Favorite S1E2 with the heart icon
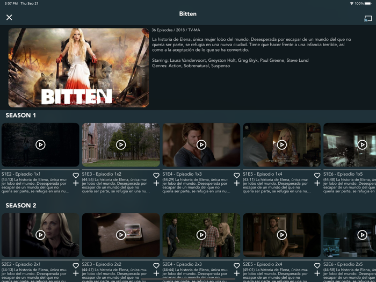This screenshot has height=282, width=376. click(76, 176)
